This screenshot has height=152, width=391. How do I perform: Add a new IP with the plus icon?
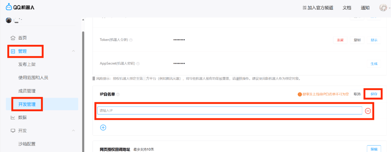103,127
